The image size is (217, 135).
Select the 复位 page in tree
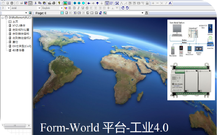pos(15,42)
